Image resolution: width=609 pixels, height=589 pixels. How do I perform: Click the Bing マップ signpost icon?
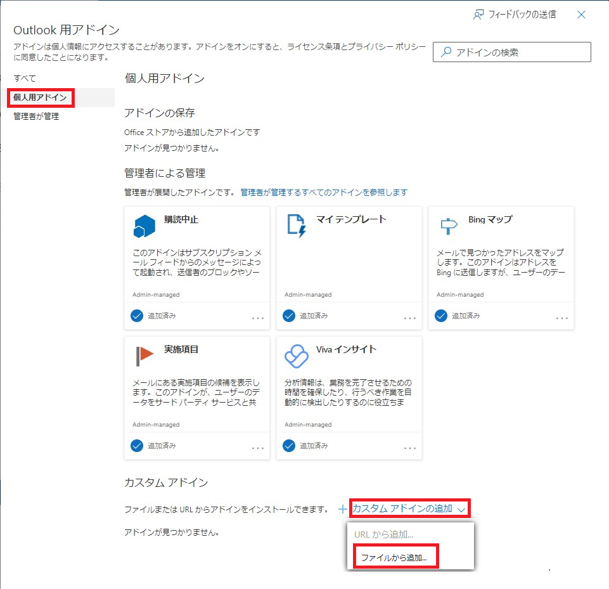coord(449,225)
